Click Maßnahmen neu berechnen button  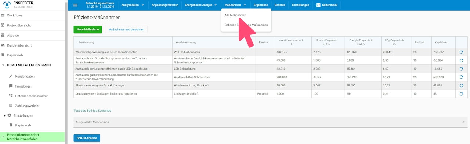[x=126, y=29]
